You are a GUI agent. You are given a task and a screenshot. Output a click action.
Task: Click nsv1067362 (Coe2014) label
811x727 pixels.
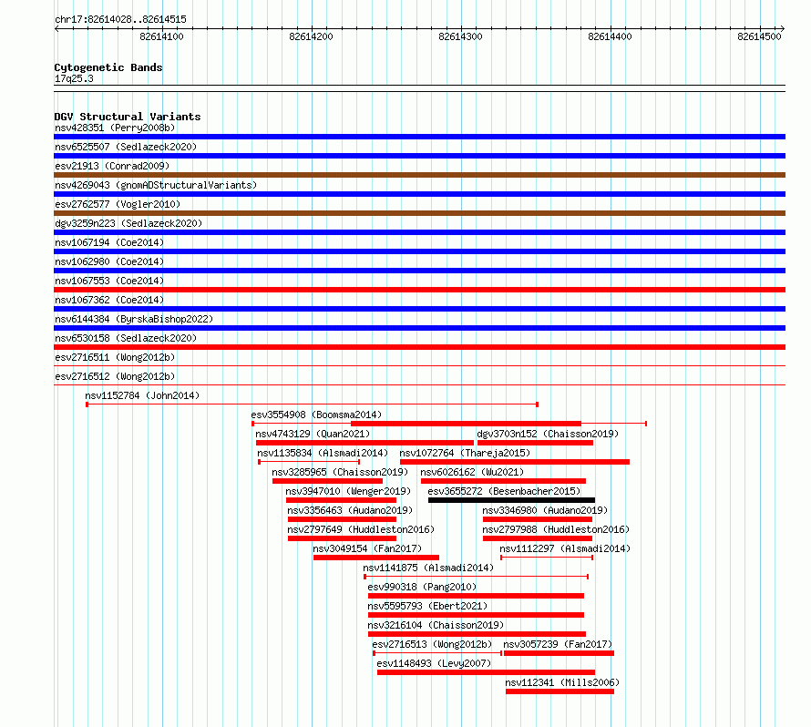coord(109,300)
